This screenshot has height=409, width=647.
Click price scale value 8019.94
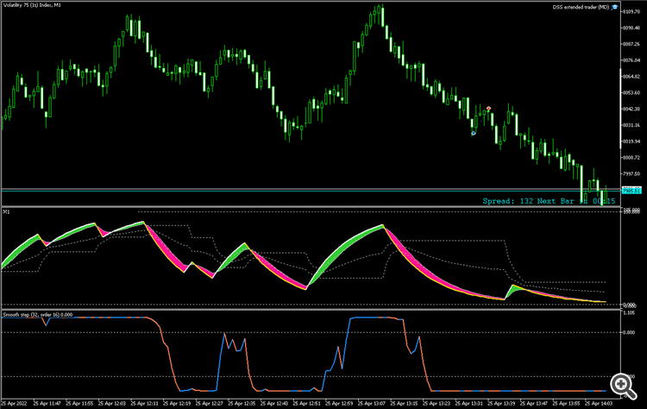click(631, 142)
